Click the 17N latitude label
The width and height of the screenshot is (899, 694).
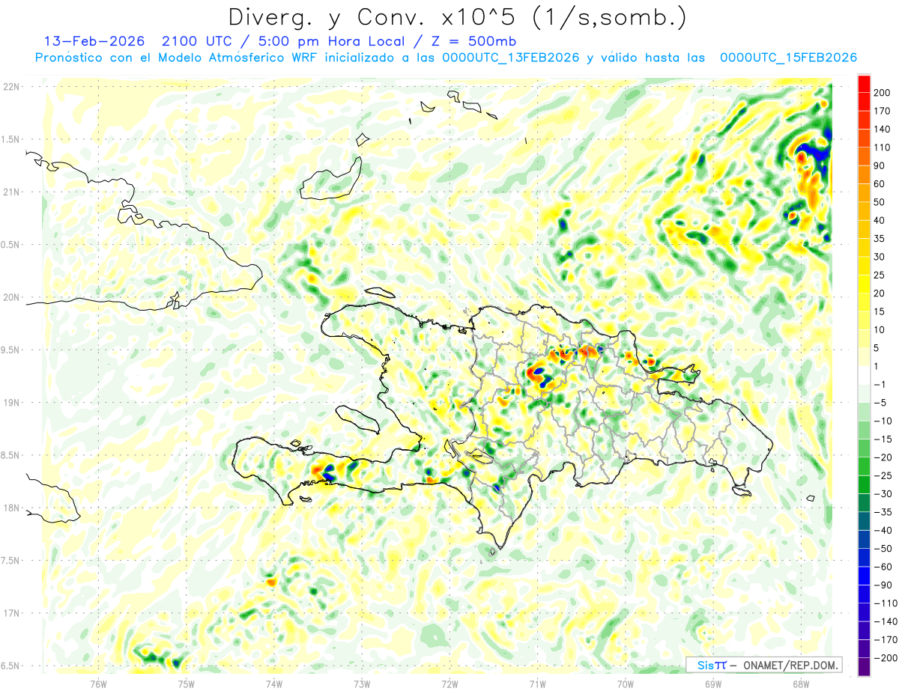11,613
